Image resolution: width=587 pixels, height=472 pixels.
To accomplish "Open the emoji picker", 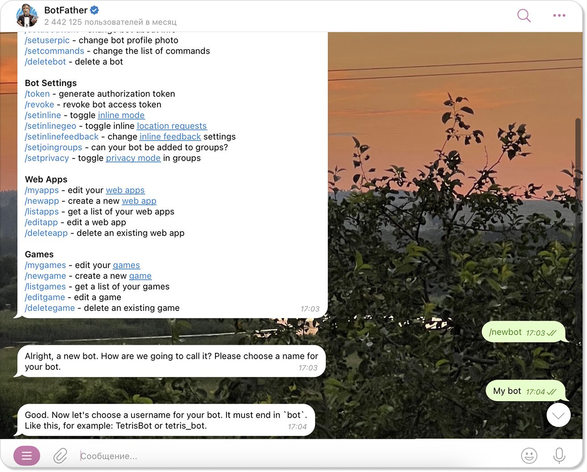I will pos(529,455).
